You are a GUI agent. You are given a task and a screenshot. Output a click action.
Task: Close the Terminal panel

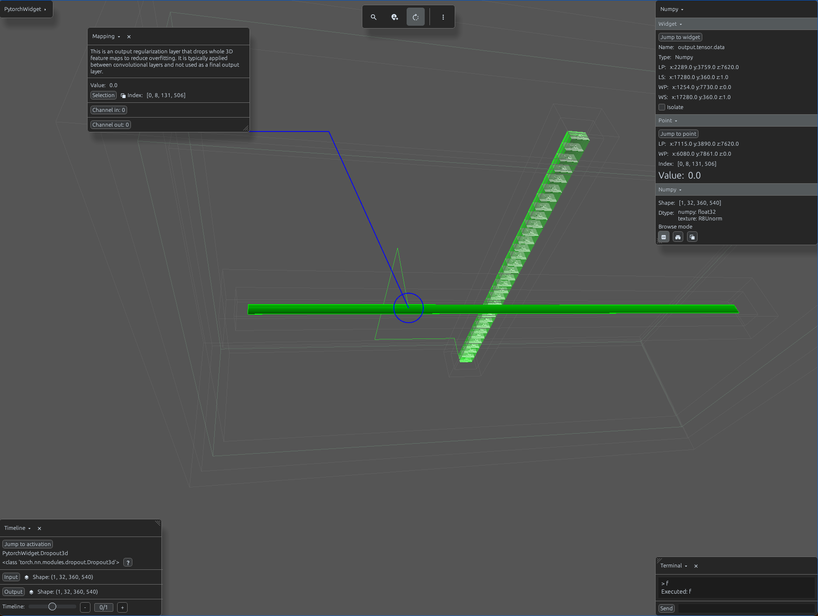[x=696, y=566]
